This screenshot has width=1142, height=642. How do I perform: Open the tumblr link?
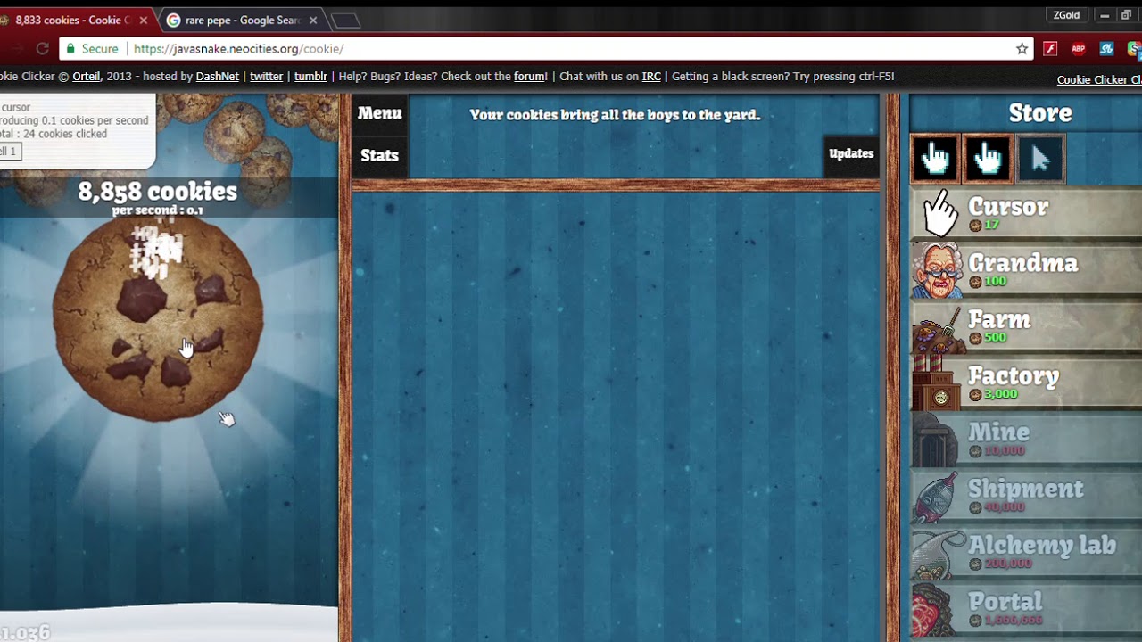click(x=310, y=77)
